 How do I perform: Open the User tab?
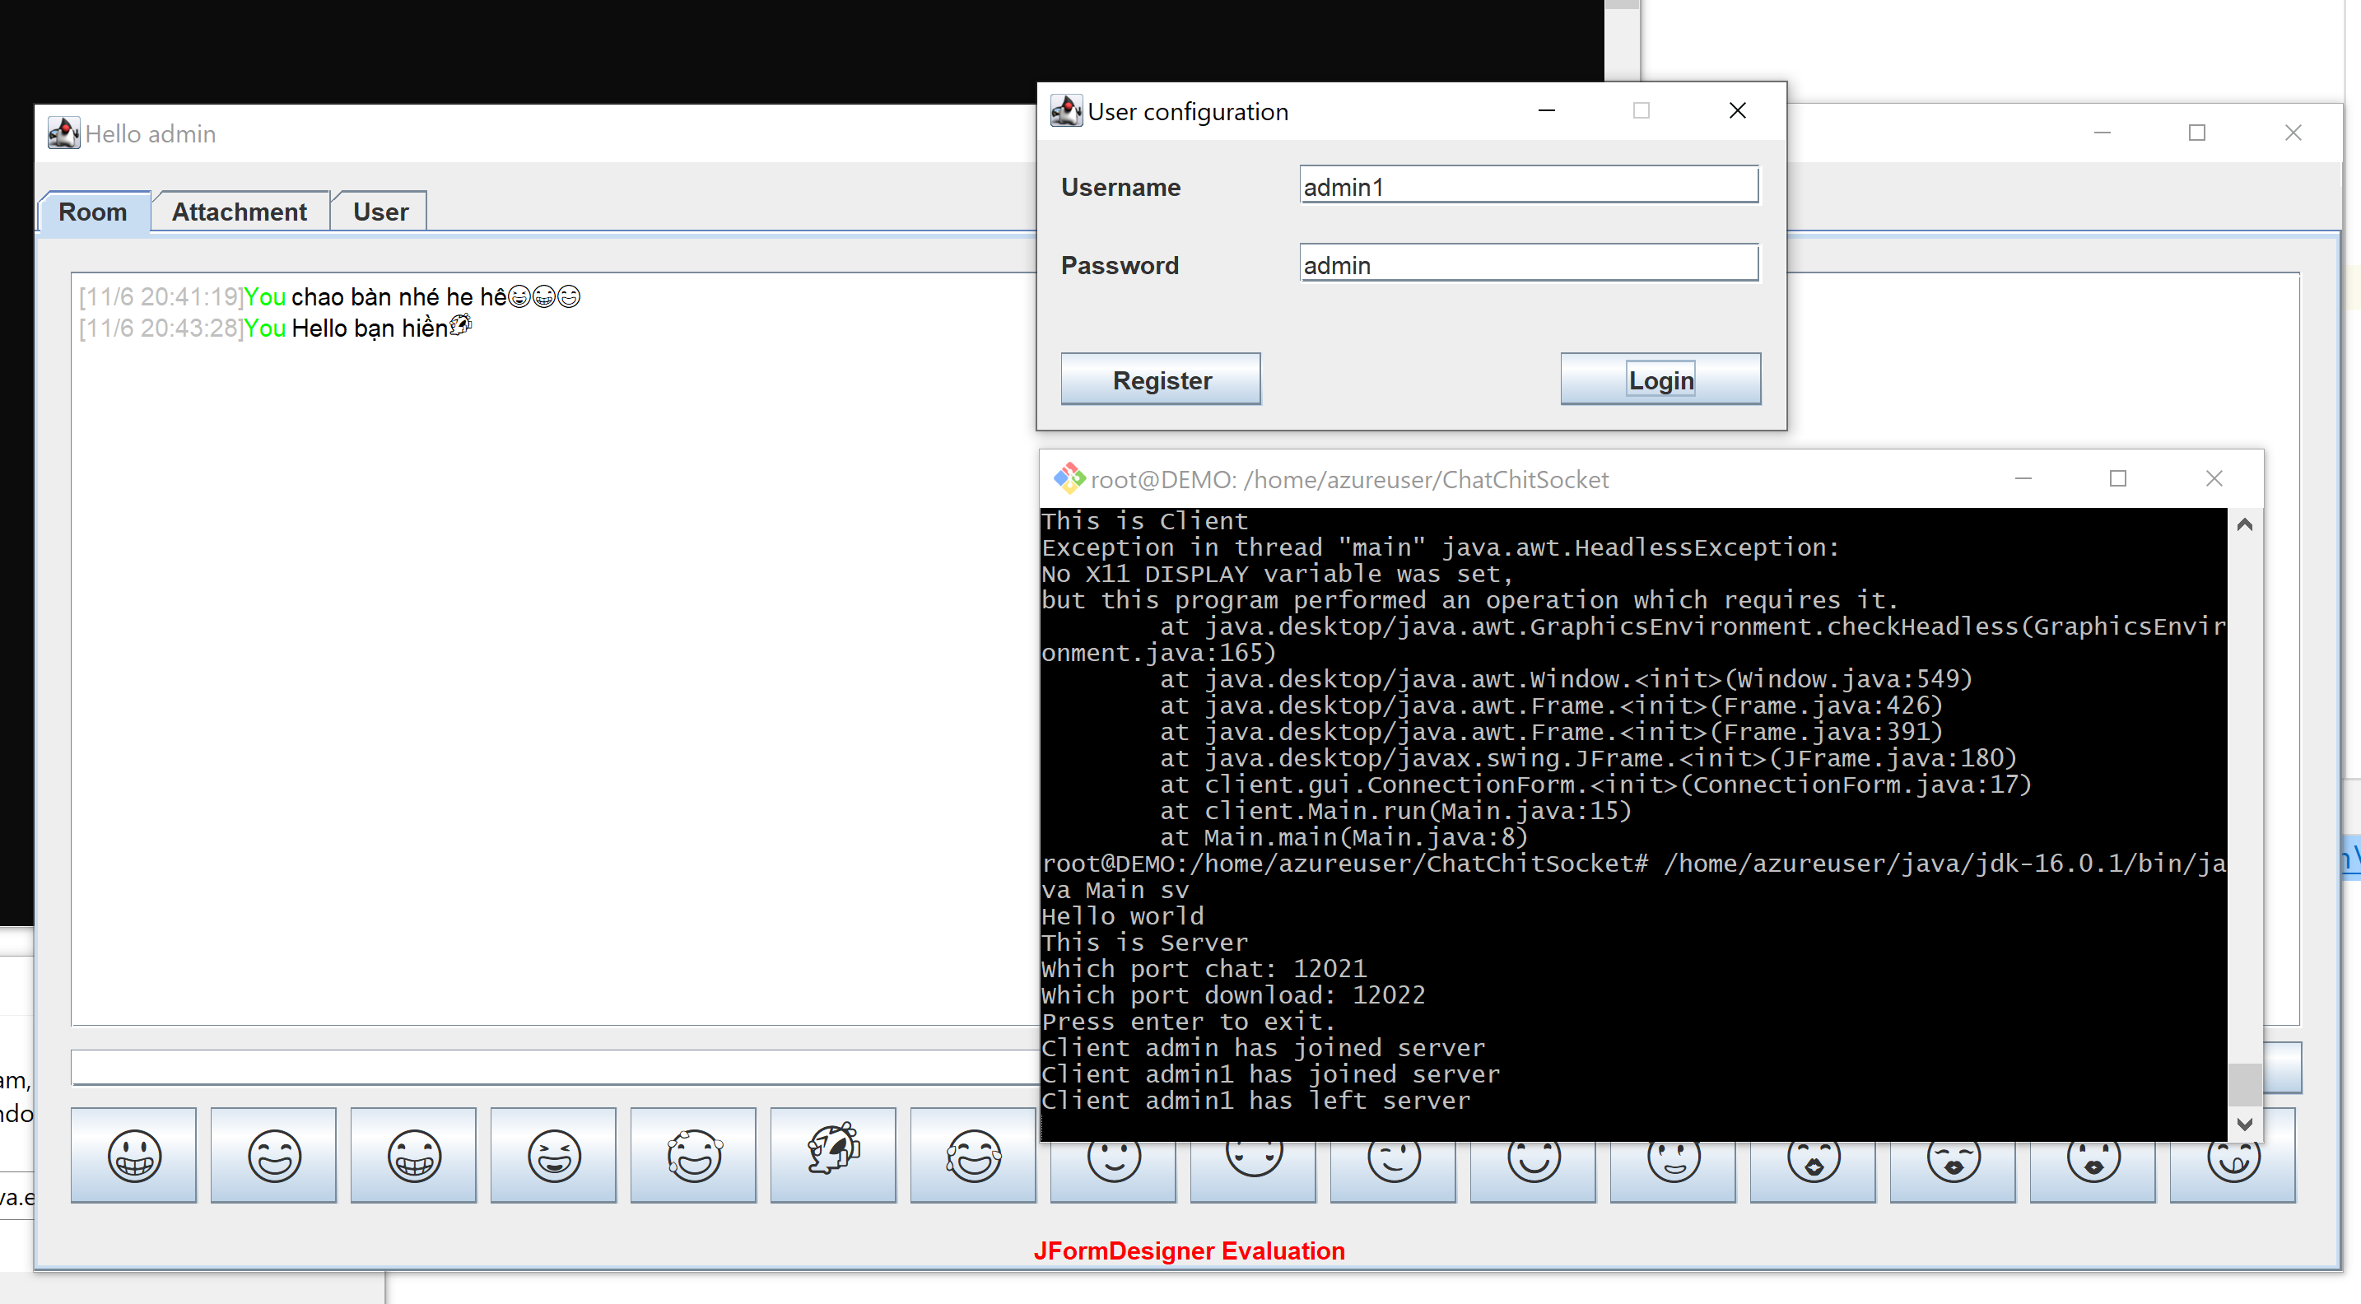coord(379,211)
